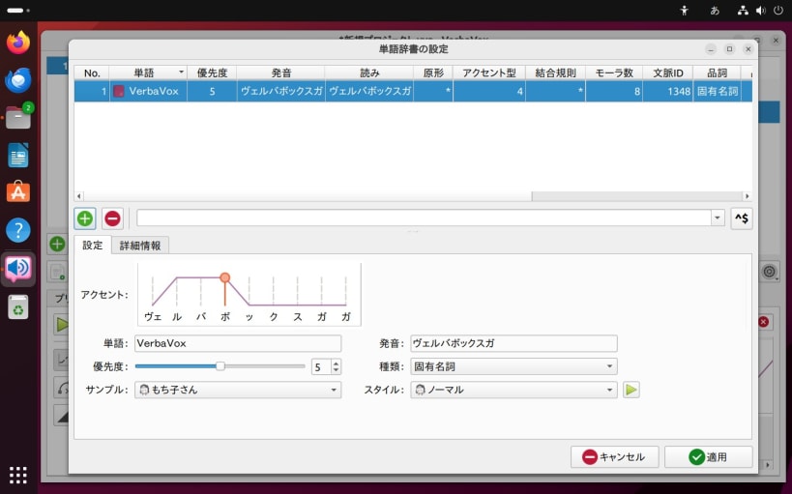Sort by the 単語 column header
This screenshot has height=494, width=792.
point(148,73)
